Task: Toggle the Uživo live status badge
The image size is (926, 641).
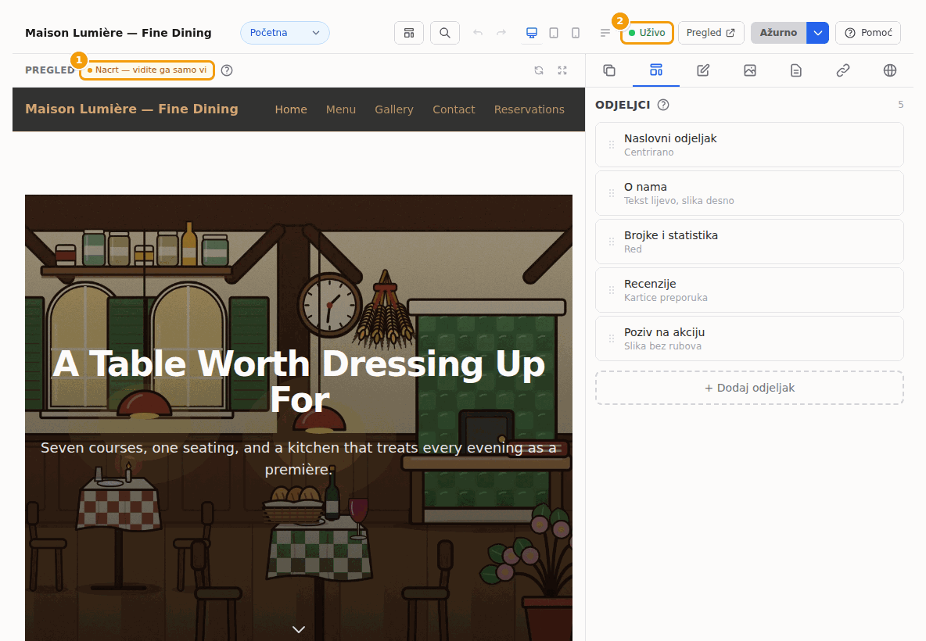Action: (648, 33)
